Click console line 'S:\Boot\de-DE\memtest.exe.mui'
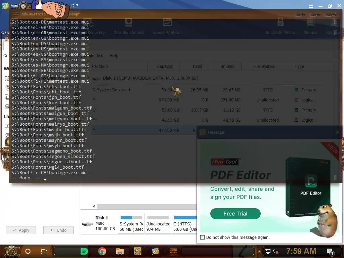This screenshot has height=258, width=344. coord(50,22)
